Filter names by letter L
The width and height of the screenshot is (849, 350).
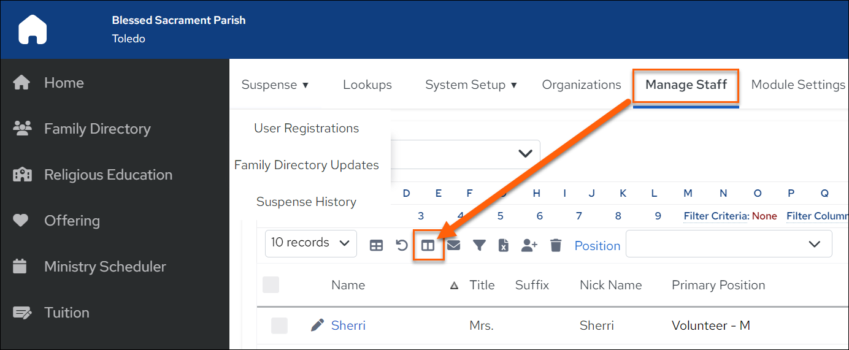654,193
